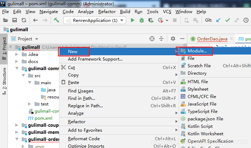Screen dimensions: 251x148
Task: Open the Project view selector dropdown
Action: click(37, 39)
